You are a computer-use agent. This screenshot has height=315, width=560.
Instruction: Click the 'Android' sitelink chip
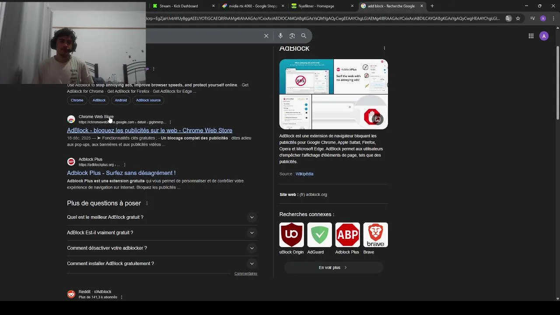(x=121, y=100)
